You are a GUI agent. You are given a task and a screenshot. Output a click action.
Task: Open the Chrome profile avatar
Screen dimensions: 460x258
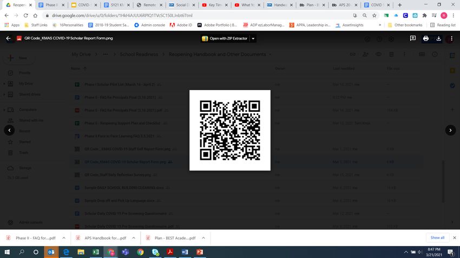click(x=444, y=16)
